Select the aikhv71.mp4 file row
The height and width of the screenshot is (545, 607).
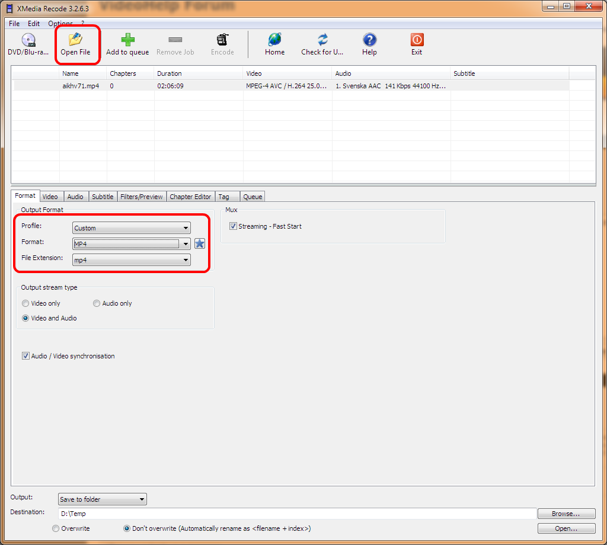(x=291, y=86)
